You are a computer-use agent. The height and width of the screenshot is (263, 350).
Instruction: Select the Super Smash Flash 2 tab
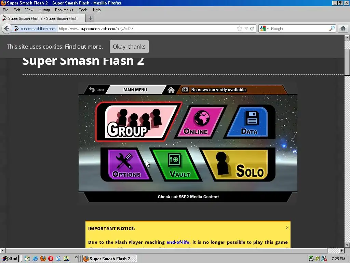click(42, 18)
